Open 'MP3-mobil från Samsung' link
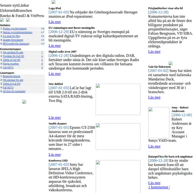193x193 pixels. point(16,44)
